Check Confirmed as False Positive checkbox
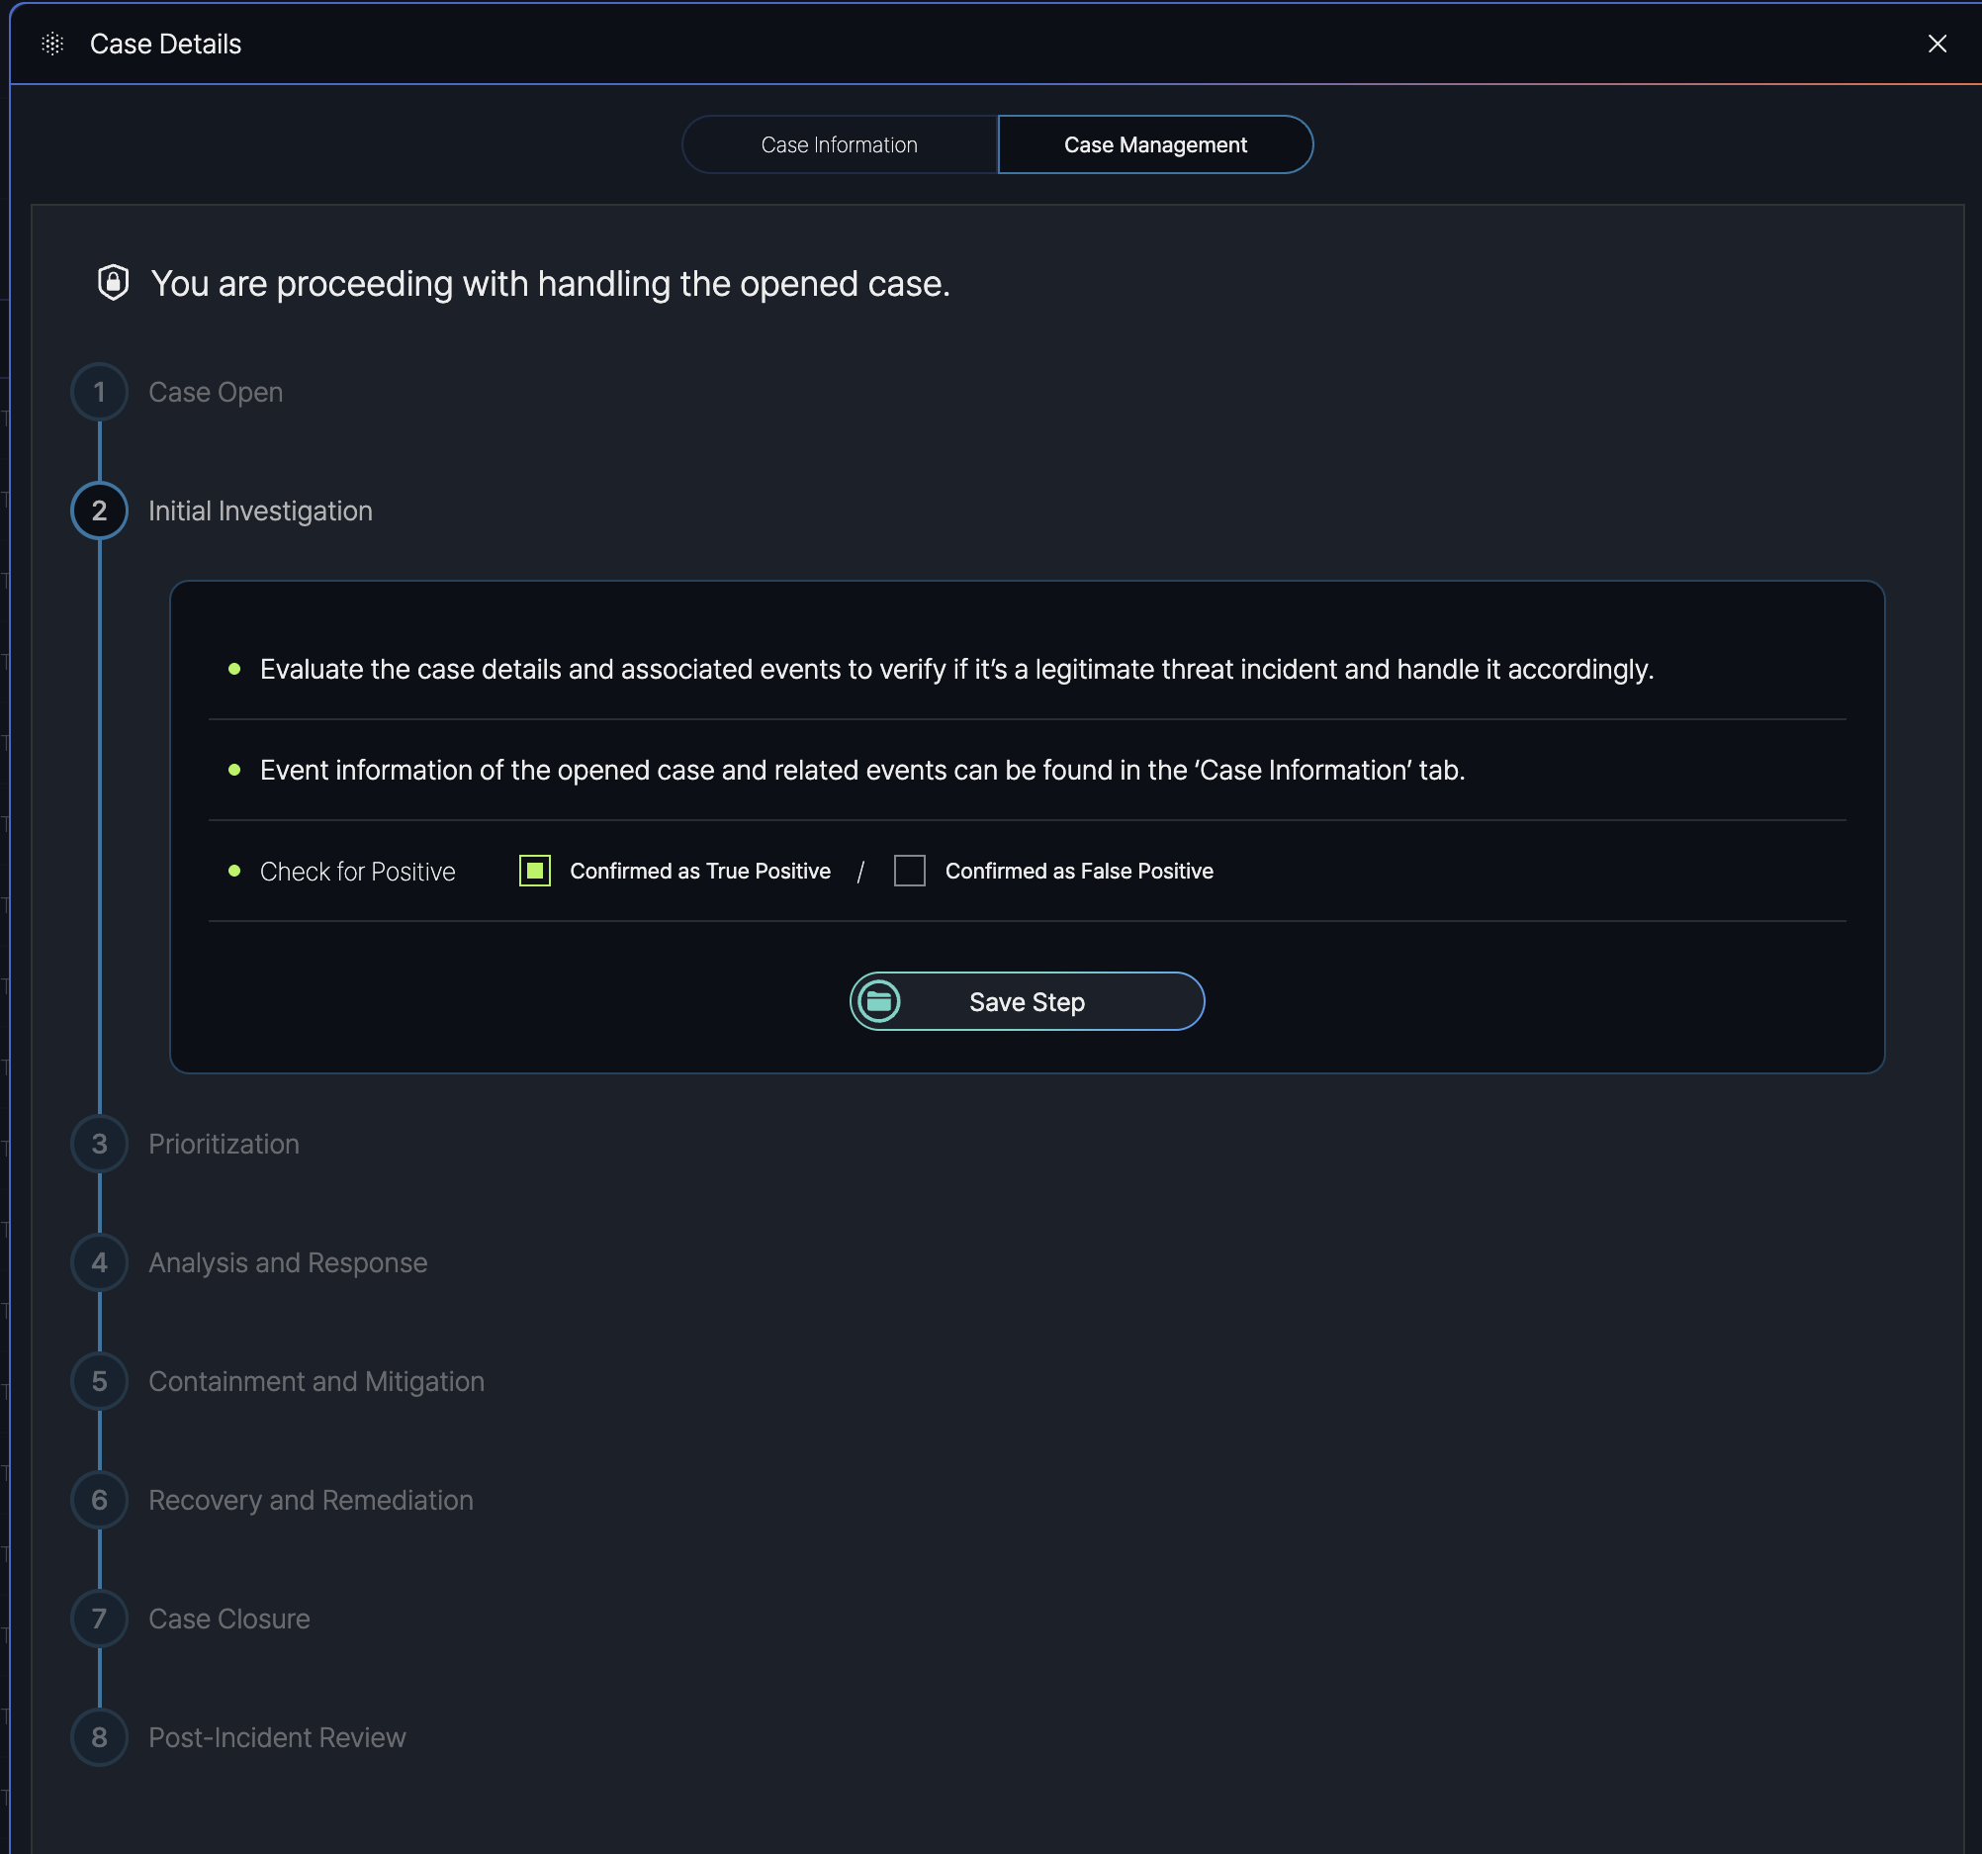Viewport: 1982px width, 1854px height. click(909, 871)
